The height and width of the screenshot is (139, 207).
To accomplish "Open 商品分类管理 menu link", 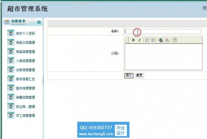I will tap(26, 42).
